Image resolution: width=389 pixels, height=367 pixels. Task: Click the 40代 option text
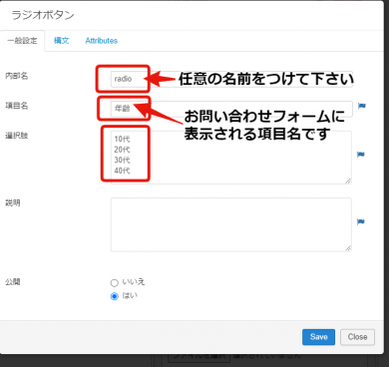(x=122, y=171)
